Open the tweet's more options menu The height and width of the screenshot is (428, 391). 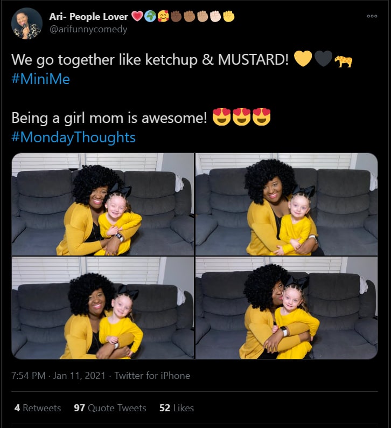(x=372, y=16)
